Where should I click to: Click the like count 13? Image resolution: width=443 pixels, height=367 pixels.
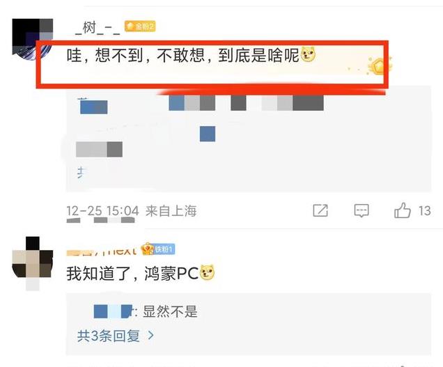(x=425, y=211)
